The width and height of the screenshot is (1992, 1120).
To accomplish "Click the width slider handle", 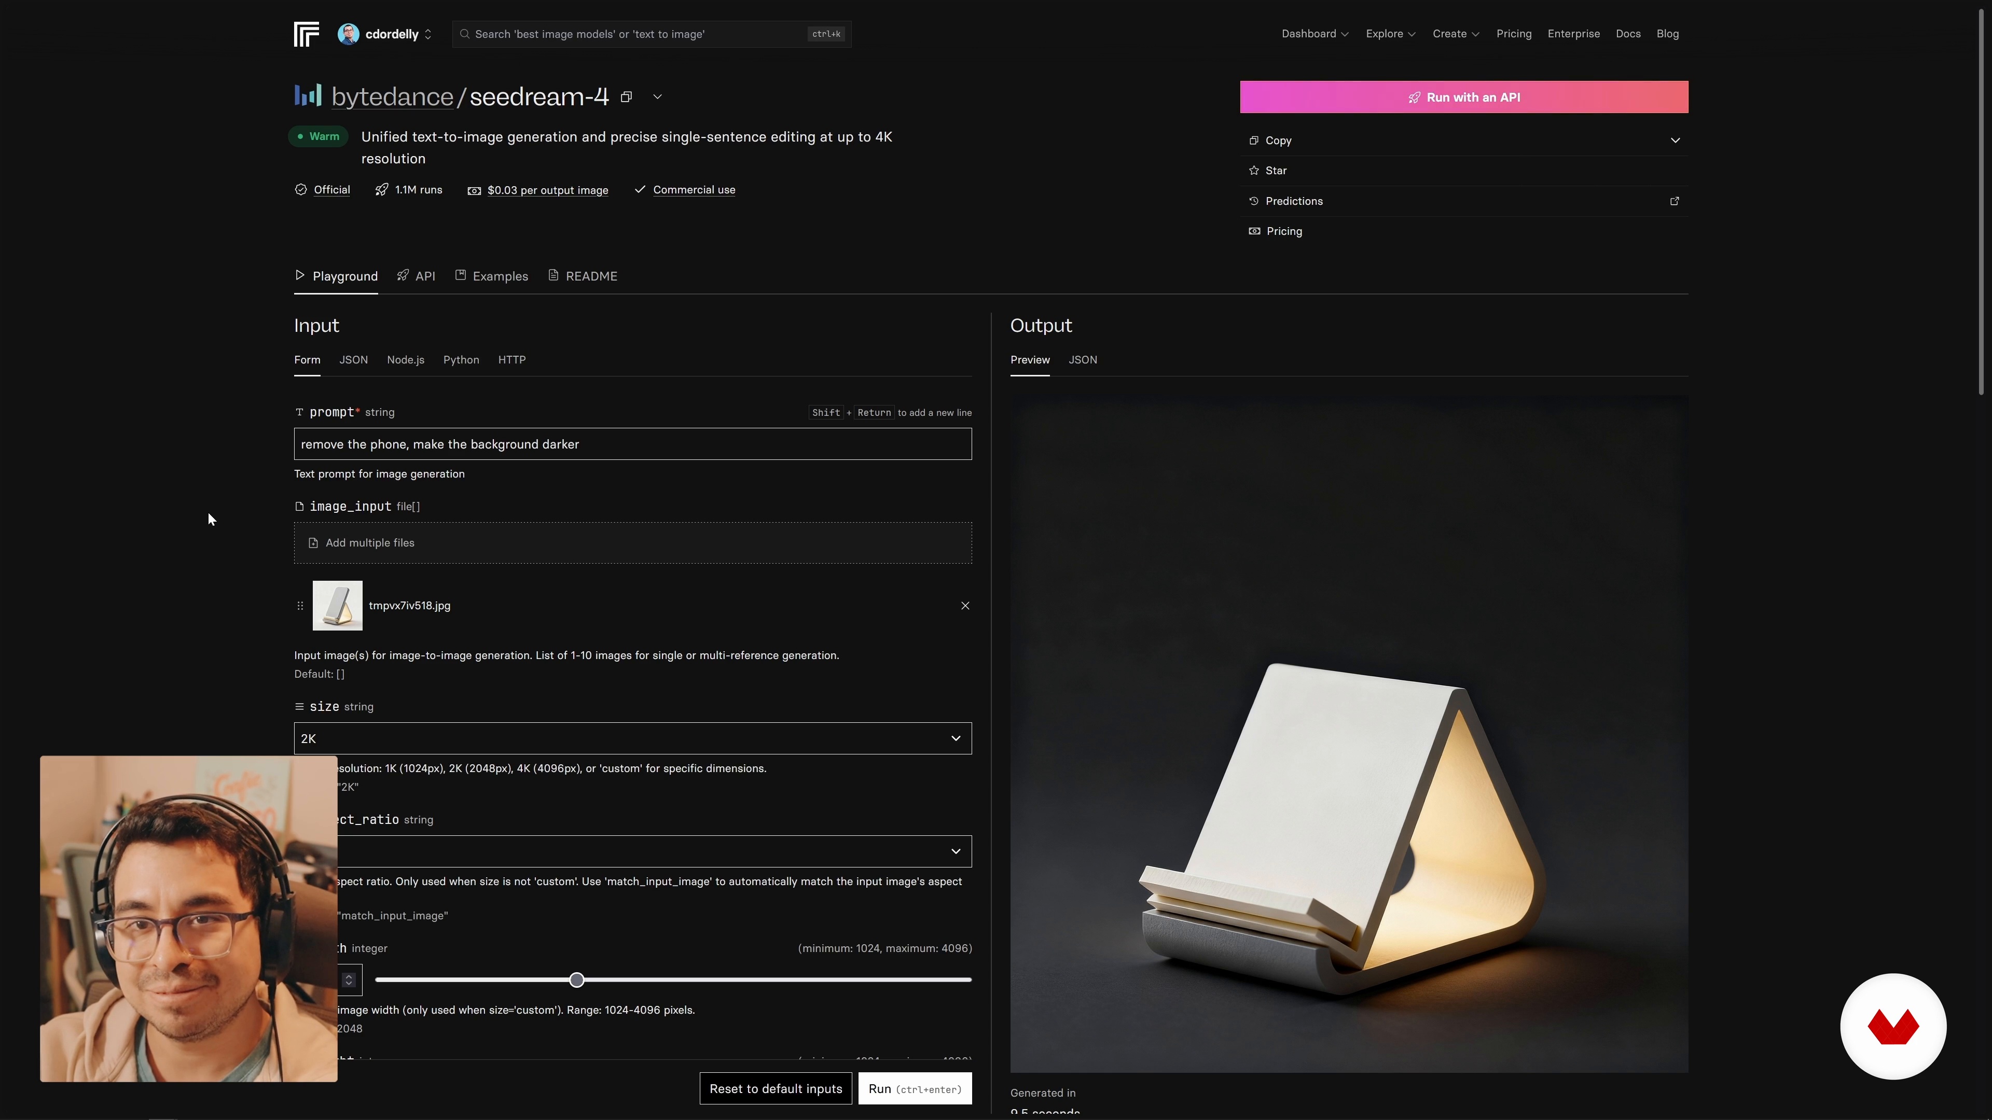I will (x=576, y=979).
